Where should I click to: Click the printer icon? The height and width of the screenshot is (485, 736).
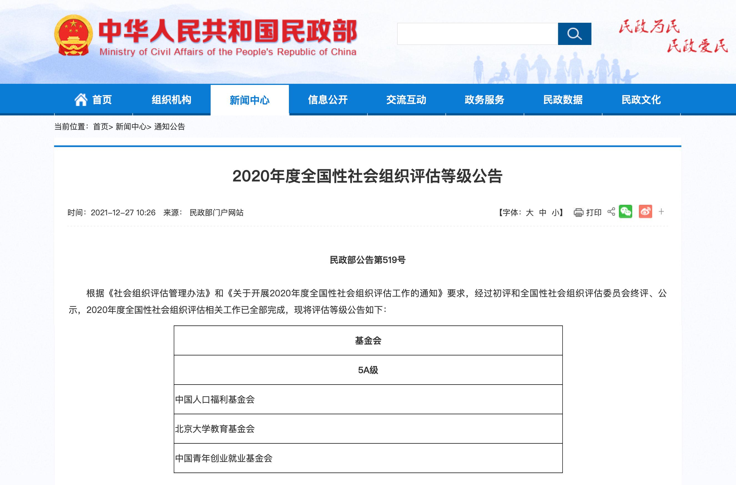click(x=578, y=213)
